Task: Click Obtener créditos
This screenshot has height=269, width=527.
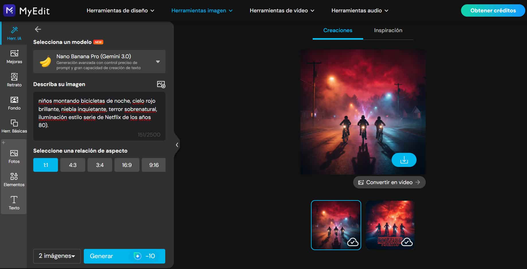Action: click(493, 10)
